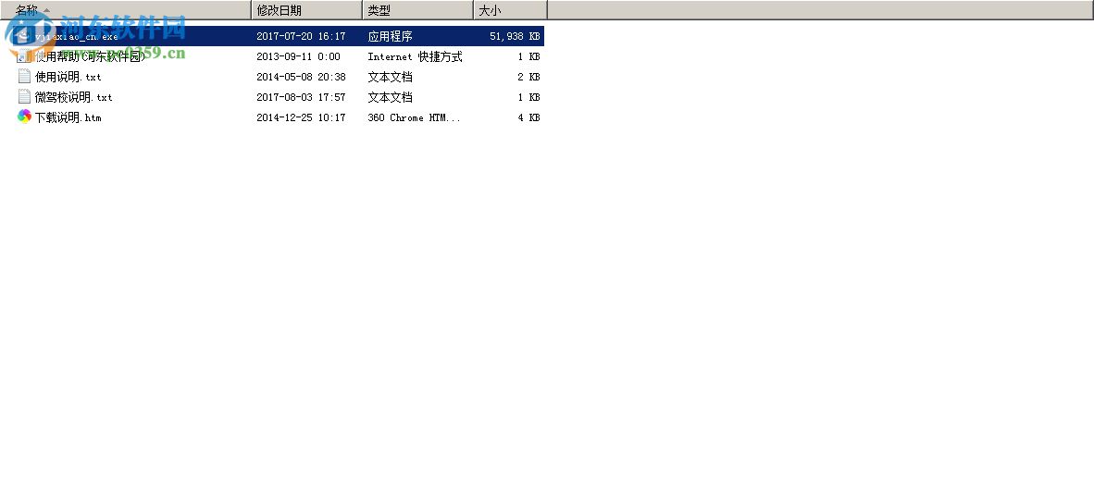Click the text file icon of 微驾校说明.txt
1094x491 pixels.
tap(24, 97)
